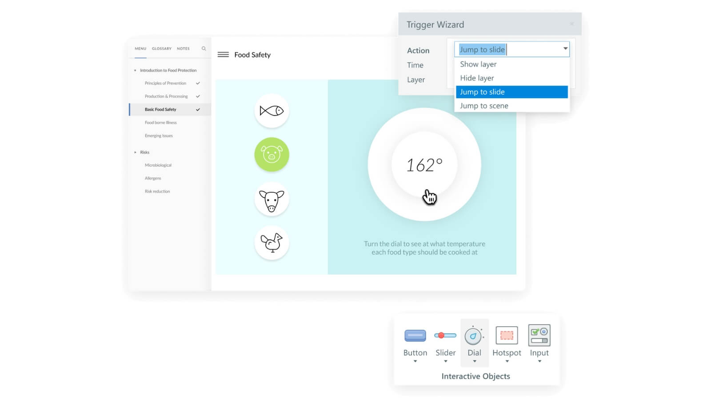Choose the cow food type icon
Screen dimensions: 711x400
pos(272,200)
